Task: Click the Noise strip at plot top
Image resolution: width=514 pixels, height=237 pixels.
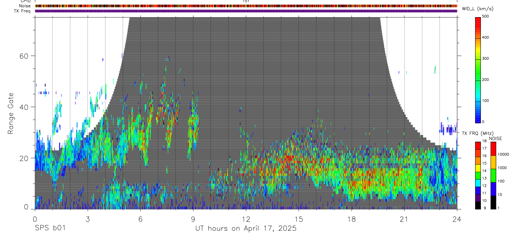Action: click(x=246, y=6)
